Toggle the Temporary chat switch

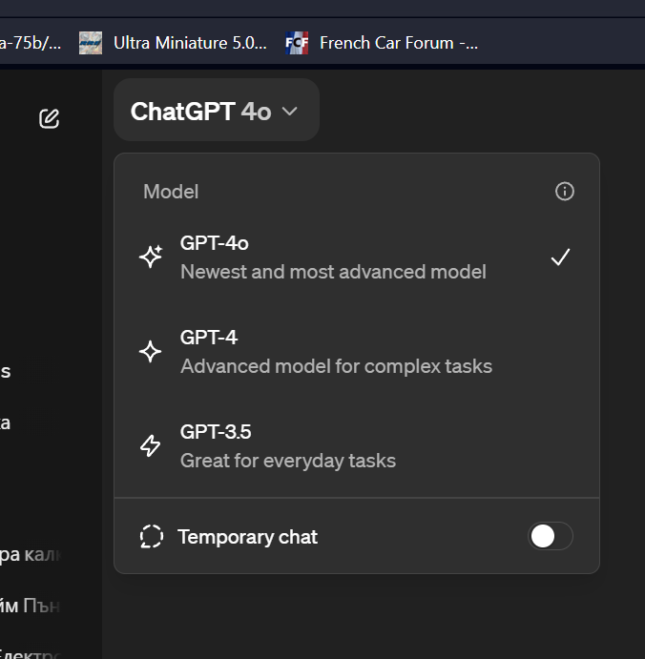550,536
